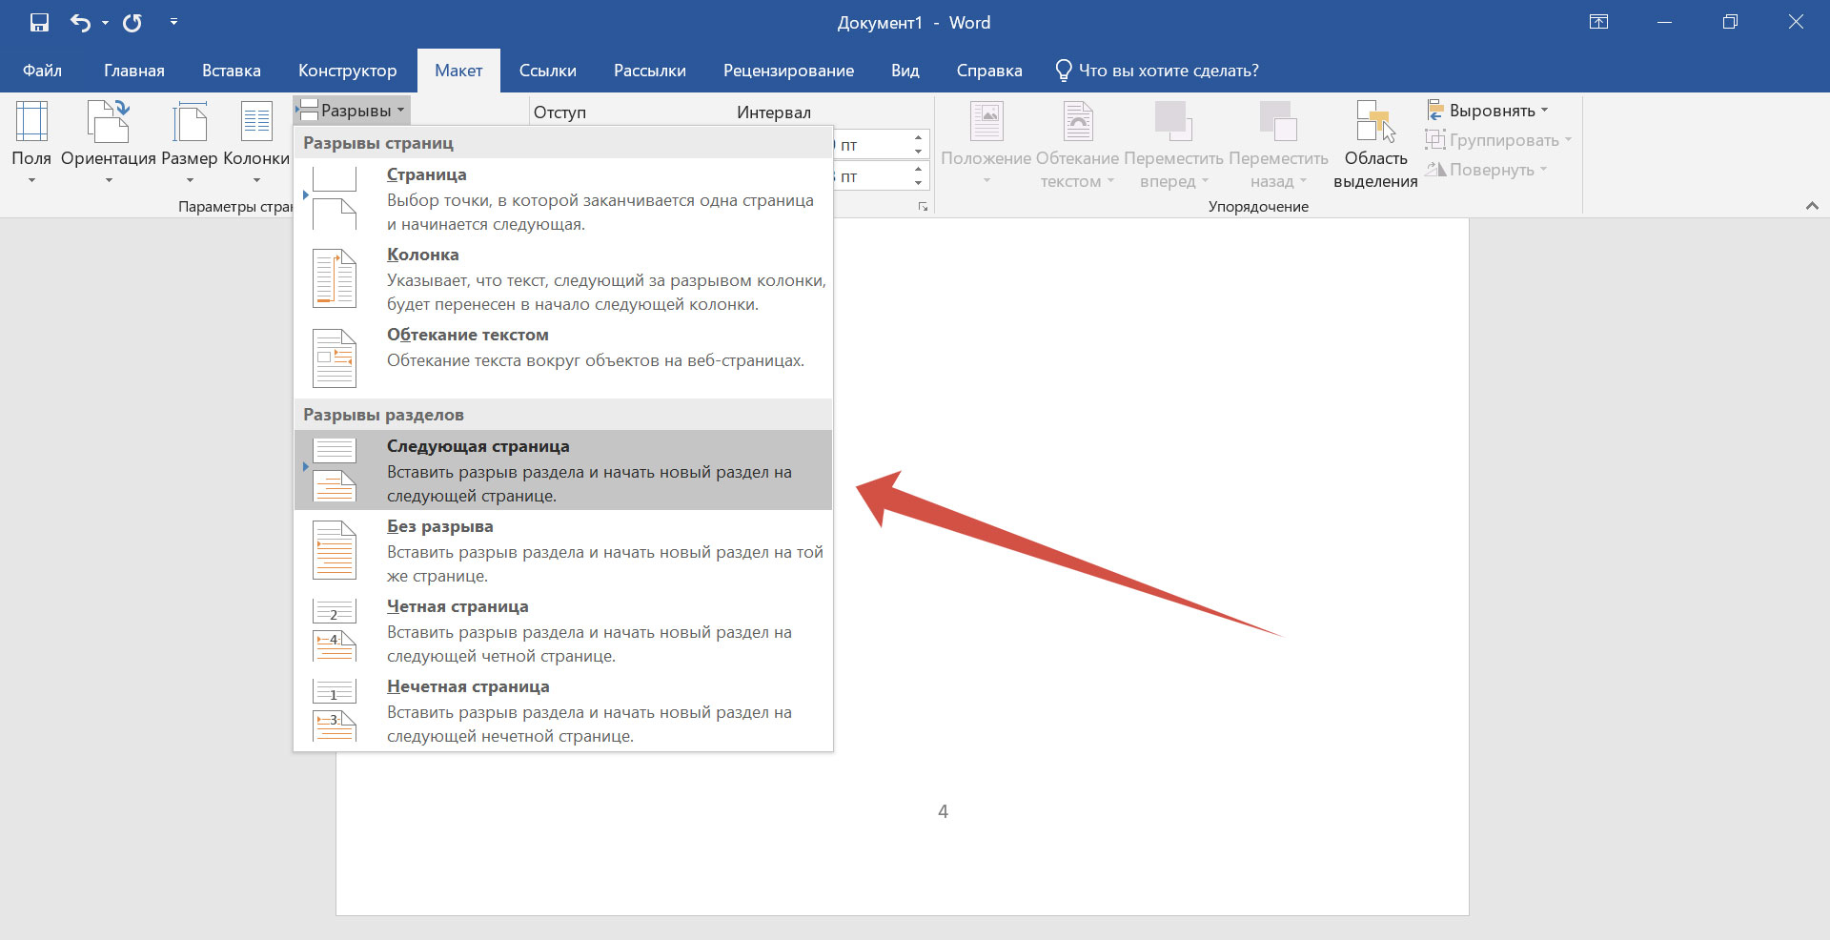The image size is (1830, 940).
Task: Open the Колонки columns button
Action: (256, 143)
